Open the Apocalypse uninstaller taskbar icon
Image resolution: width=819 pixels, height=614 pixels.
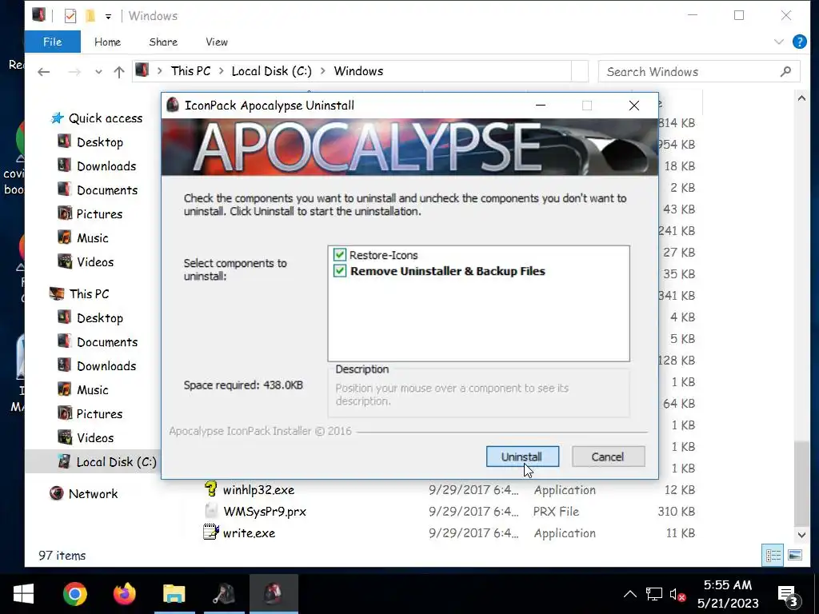(274, 594)
